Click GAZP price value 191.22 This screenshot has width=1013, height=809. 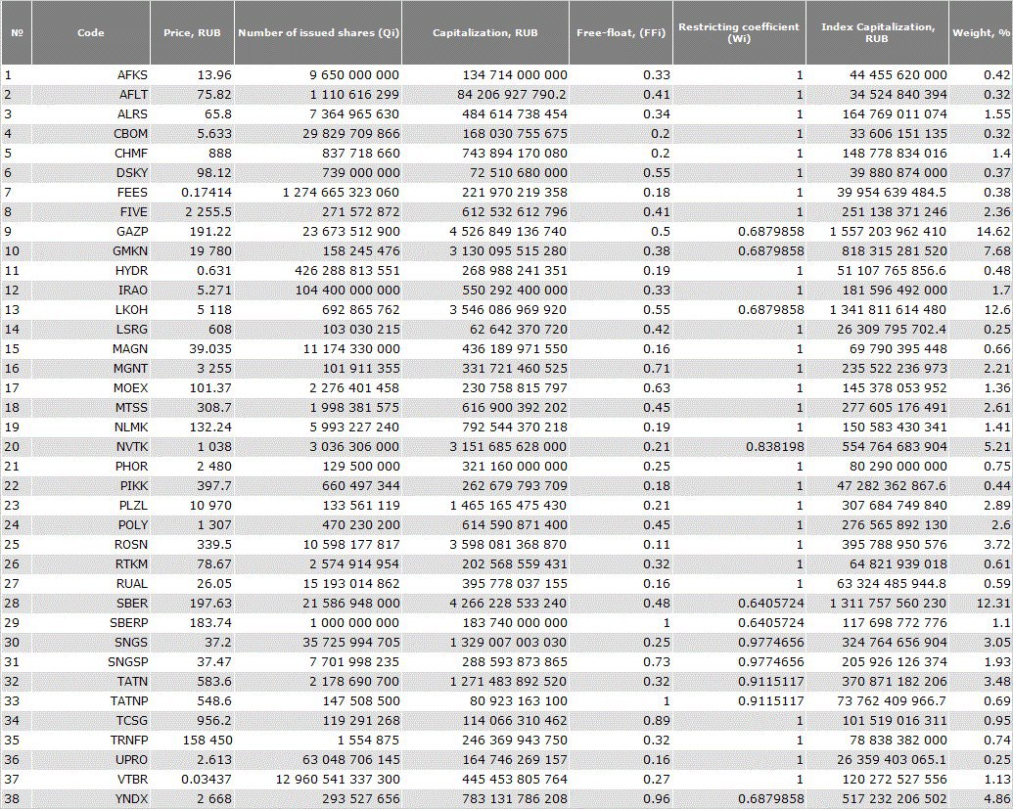(210, 231)
